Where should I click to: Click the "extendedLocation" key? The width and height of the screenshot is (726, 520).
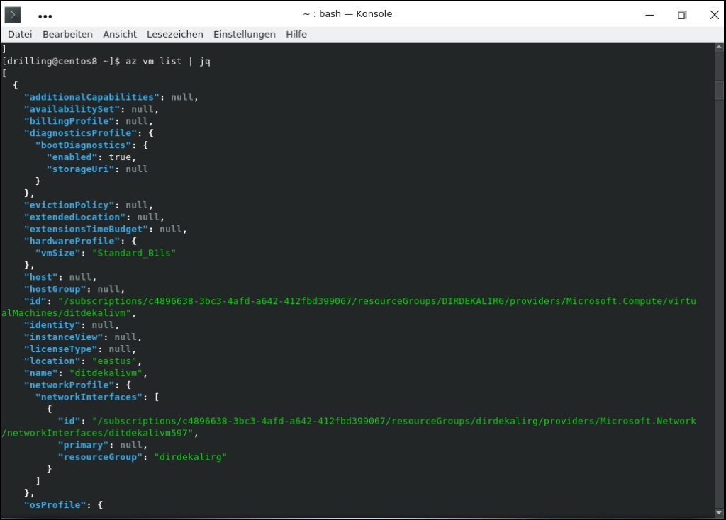tap(74, 217)
